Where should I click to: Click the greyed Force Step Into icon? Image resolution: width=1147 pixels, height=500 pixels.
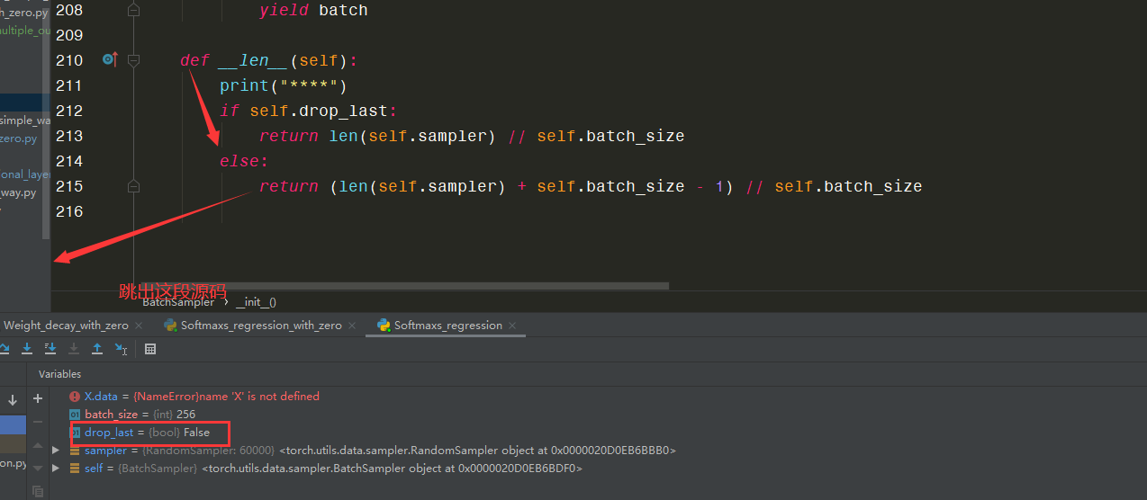pos(74,349)
